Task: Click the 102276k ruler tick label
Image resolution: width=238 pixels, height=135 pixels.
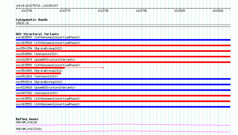Action: click(27, 11)
